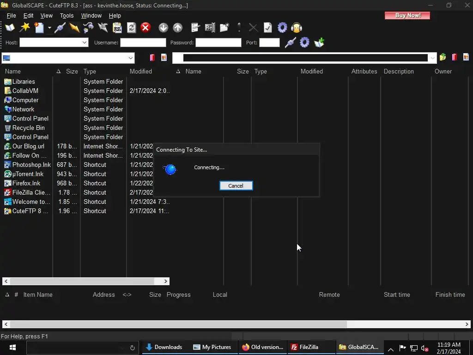Click the filter icon in local pane
Image resolution: width=473 pixels, height=355 pixels.
[x=164, y=57]
